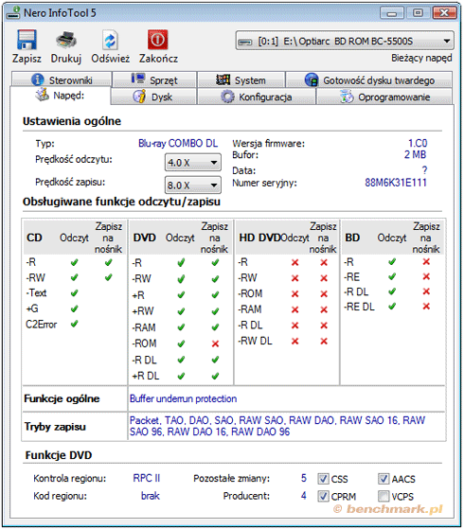Open the Konfiguracja gear tab
464x529 pixels.
pos(257,97)
